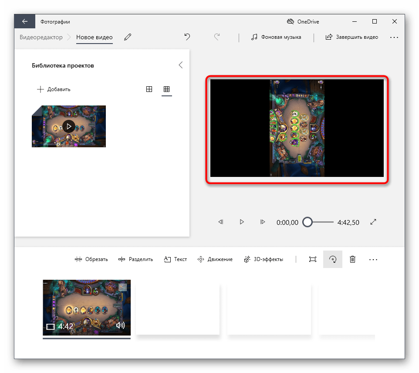Play the video preview
Viewport: 419px width, 373px height.
coord(242,222)
